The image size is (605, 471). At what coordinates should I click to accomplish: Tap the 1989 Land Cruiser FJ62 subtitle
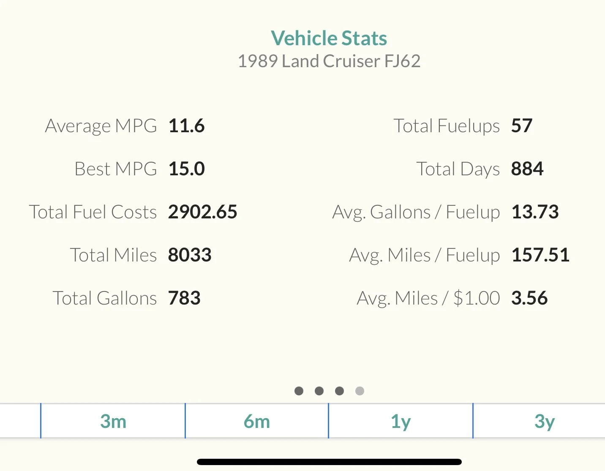329,61
